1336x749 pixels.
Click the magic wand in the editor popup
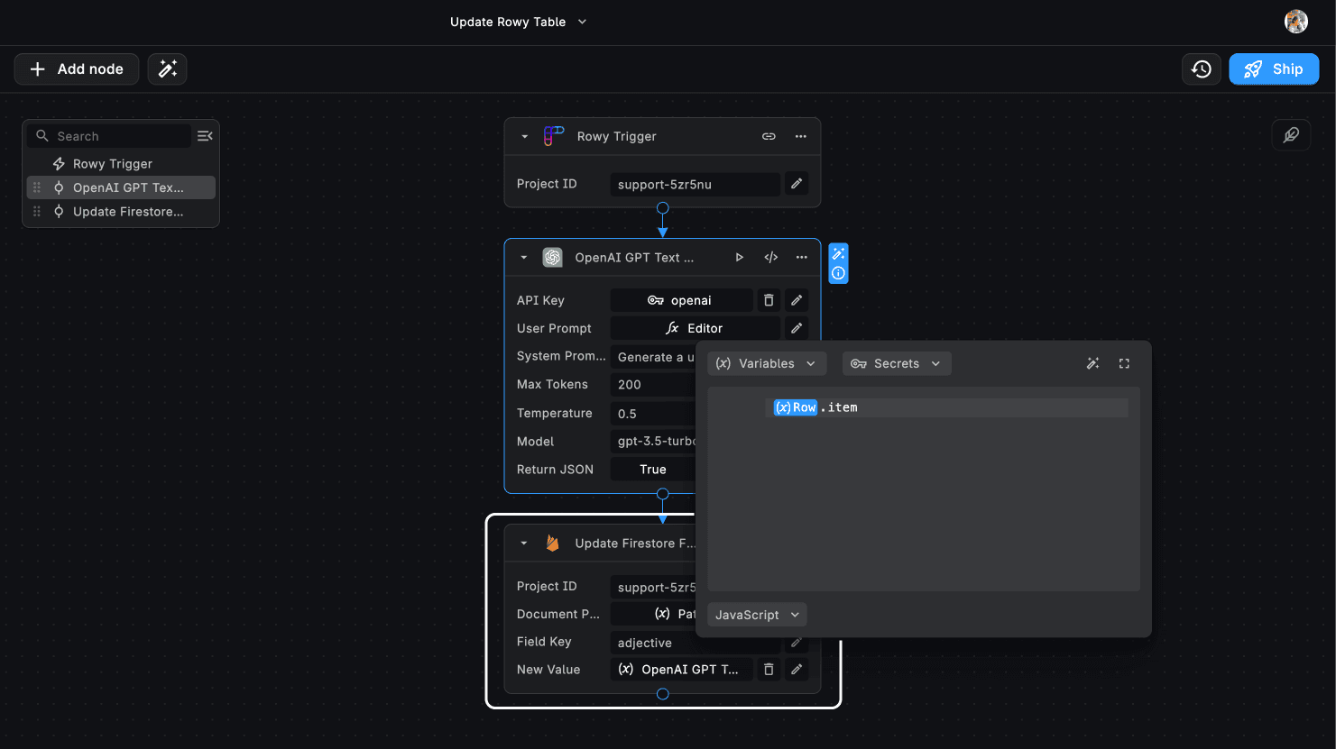coord(1092,364)
